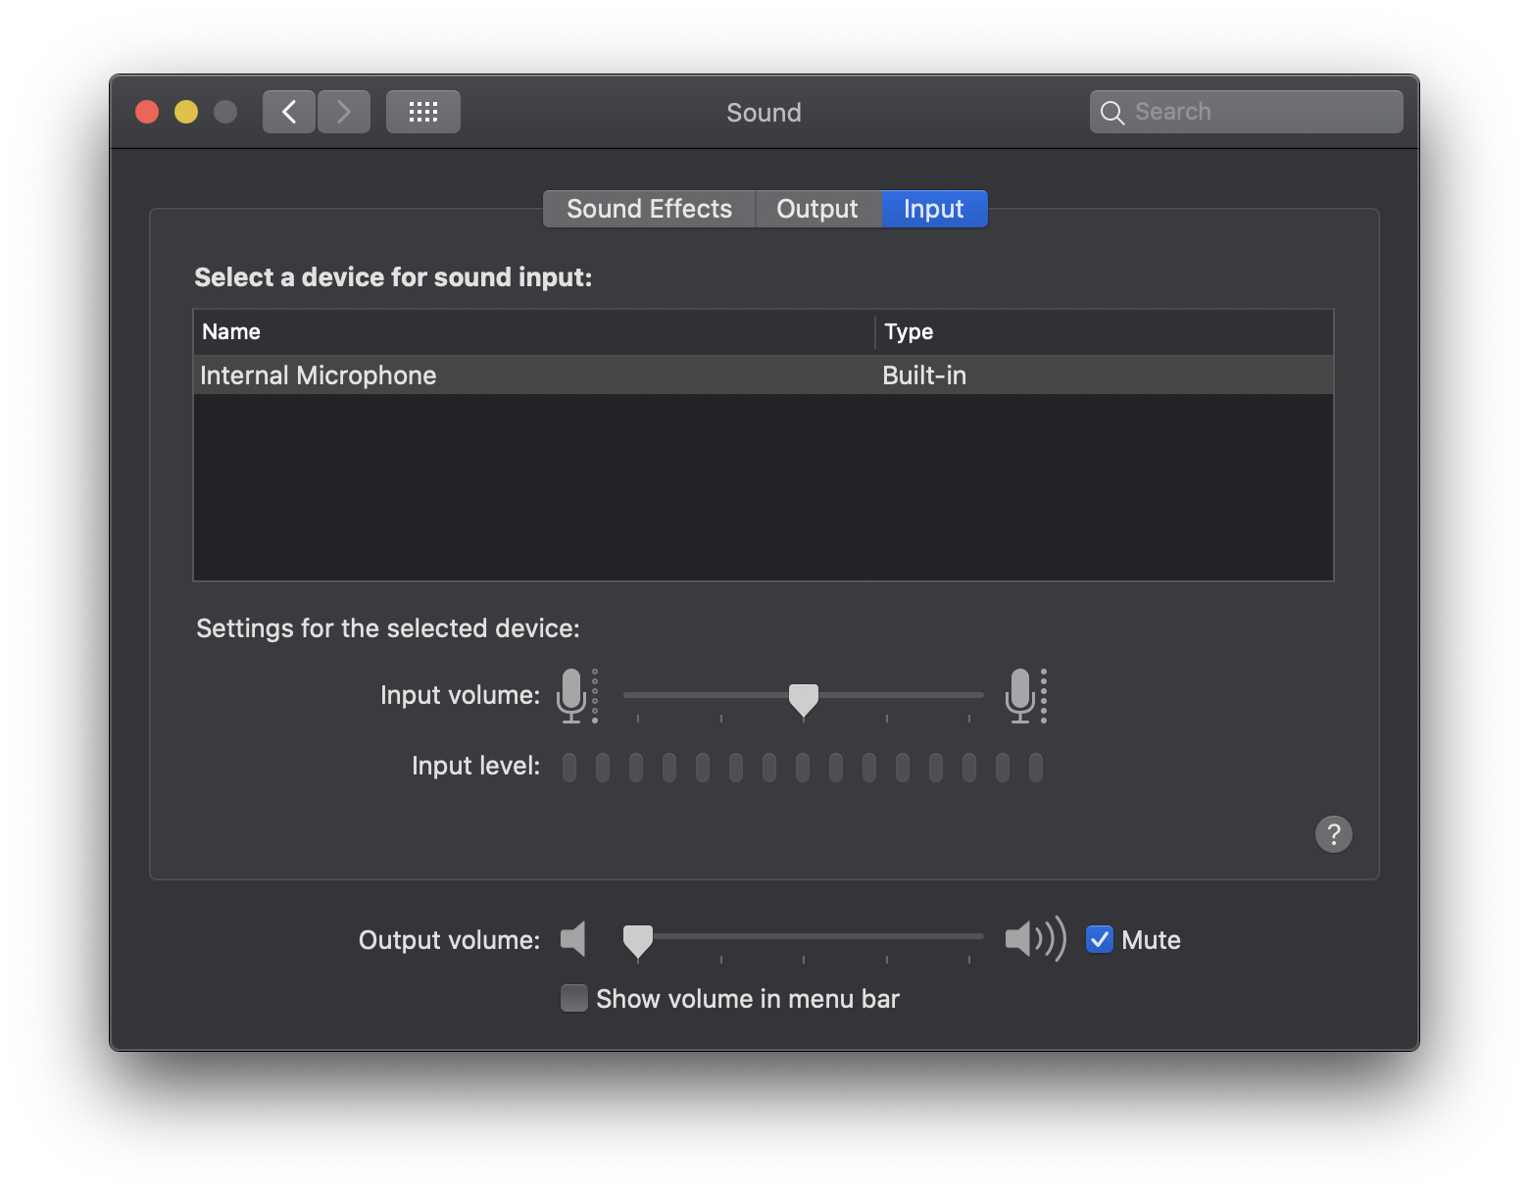Image resolution: width=1529 pixels, height=1196 pixels.
Task: Click the loud output speaker icon
Action: click(x=1034, y=939)
